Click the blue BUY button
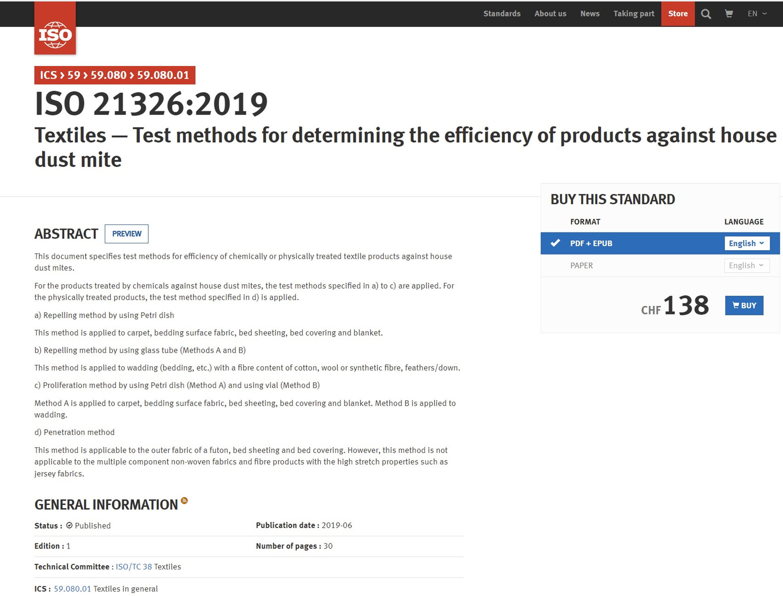This screenshot has height=596, width=783. tap(744, 305)
